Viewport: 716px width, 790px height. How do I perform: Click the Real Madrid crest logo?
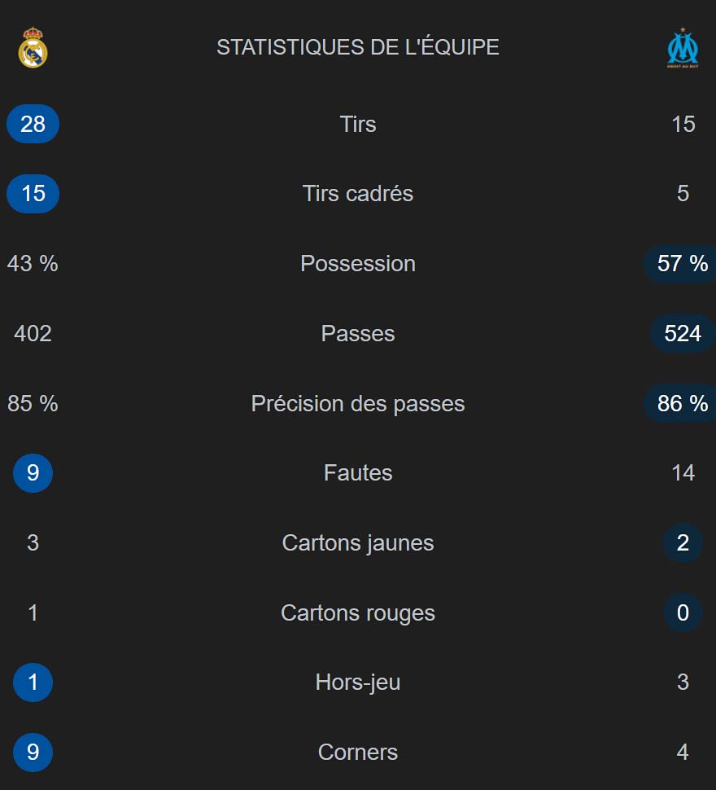[x=33, y=47]
